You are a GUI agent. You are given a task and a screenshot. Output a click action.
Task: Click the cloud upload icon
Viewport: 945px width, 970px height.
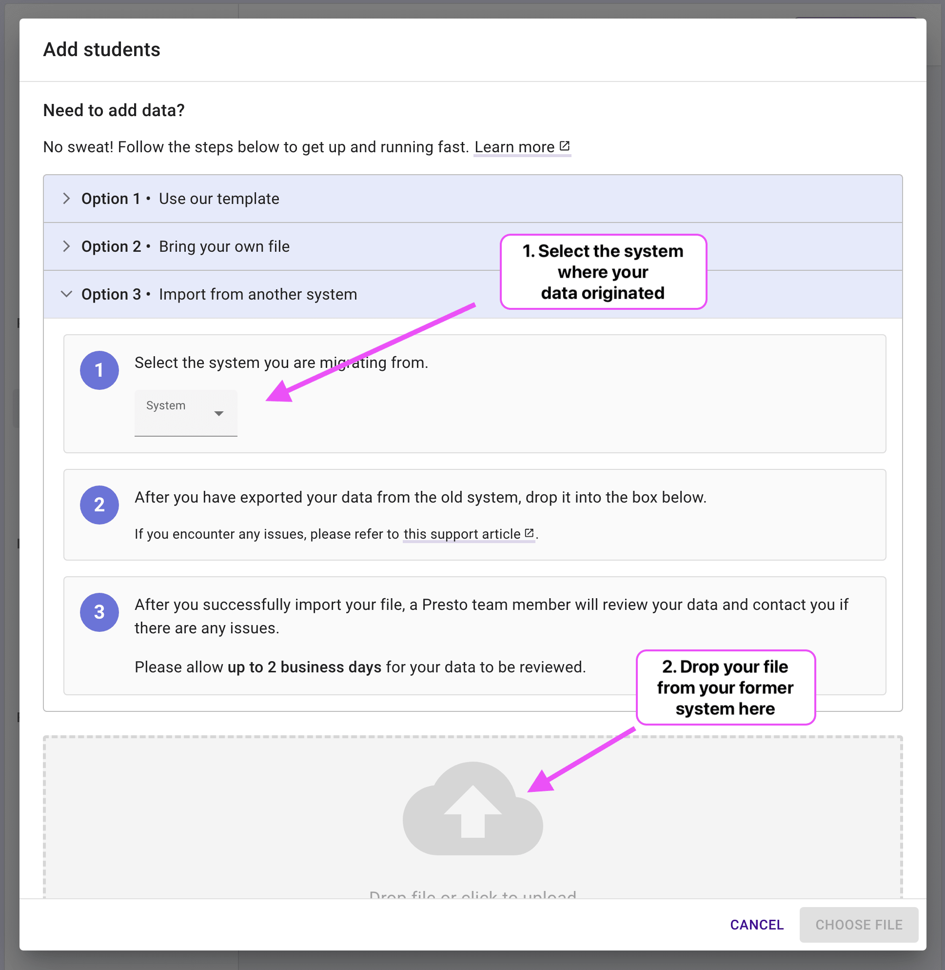point(472,809)
